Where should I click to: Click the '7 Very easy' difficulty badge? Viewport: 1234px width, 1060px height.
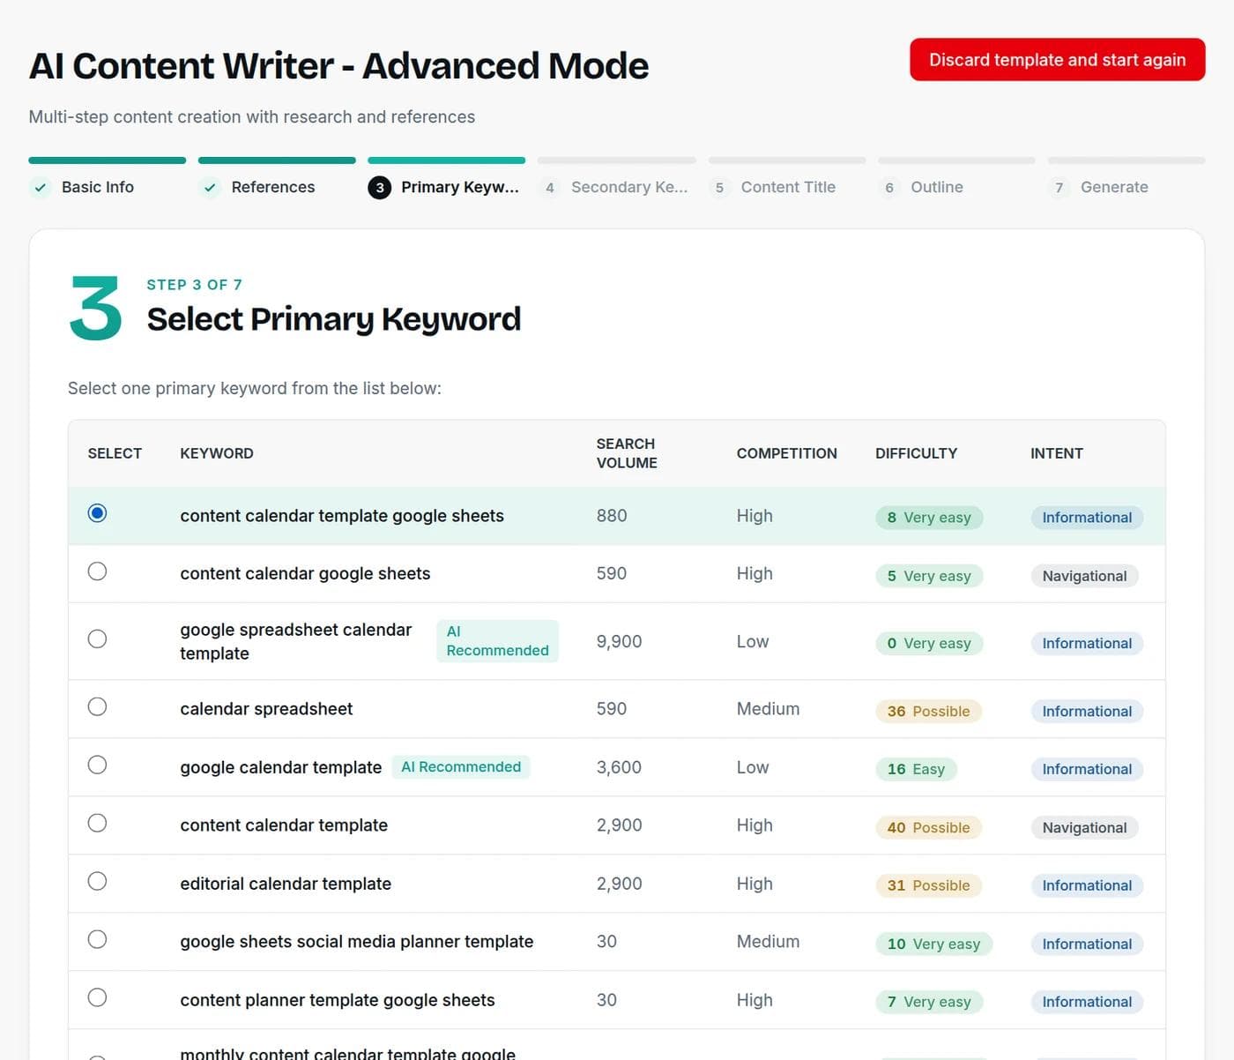pyautogui.click(x=929, y=1003)
